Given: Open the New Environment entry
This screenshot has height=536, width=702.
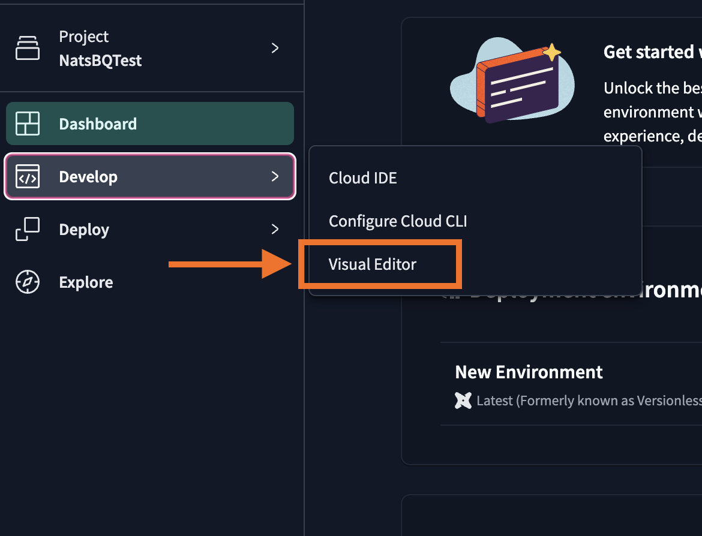Looking at the screenshot, I should (529, 372).
